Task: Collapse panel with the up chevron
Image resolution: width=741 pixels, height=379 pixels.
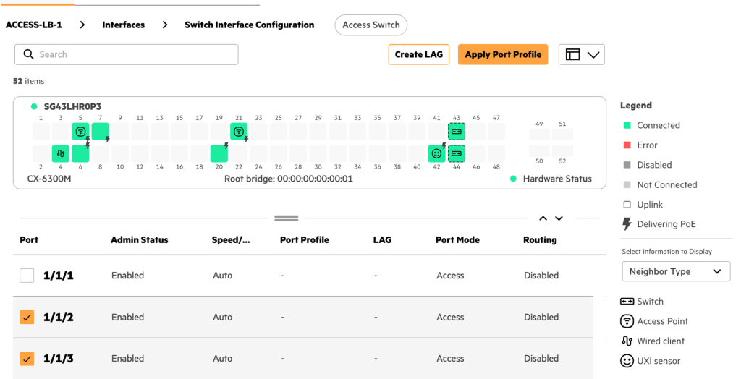Action: [543, 218]
